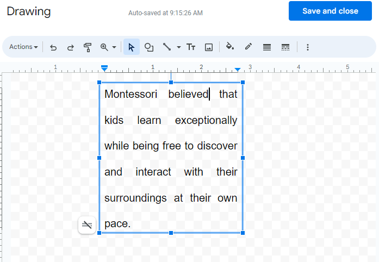Click the word "pace." at the end
Screen dimensions: 379x262
117,224
